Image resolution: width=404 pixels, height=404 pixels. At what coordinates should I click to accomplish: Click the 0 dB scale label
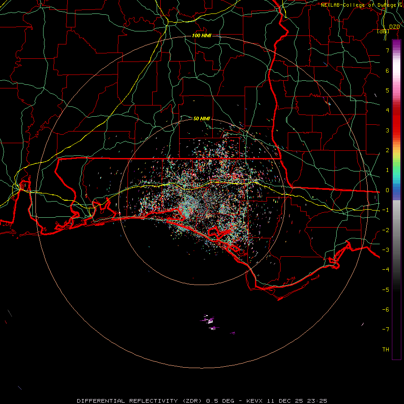[x=387, y=190]
